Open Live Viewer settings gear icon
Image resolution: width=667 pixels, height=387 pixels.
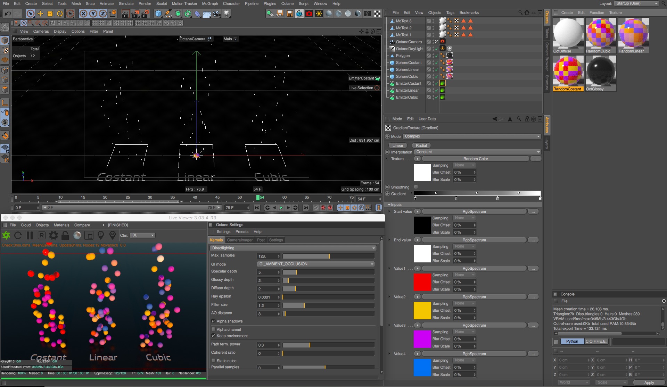coord(53,235)
